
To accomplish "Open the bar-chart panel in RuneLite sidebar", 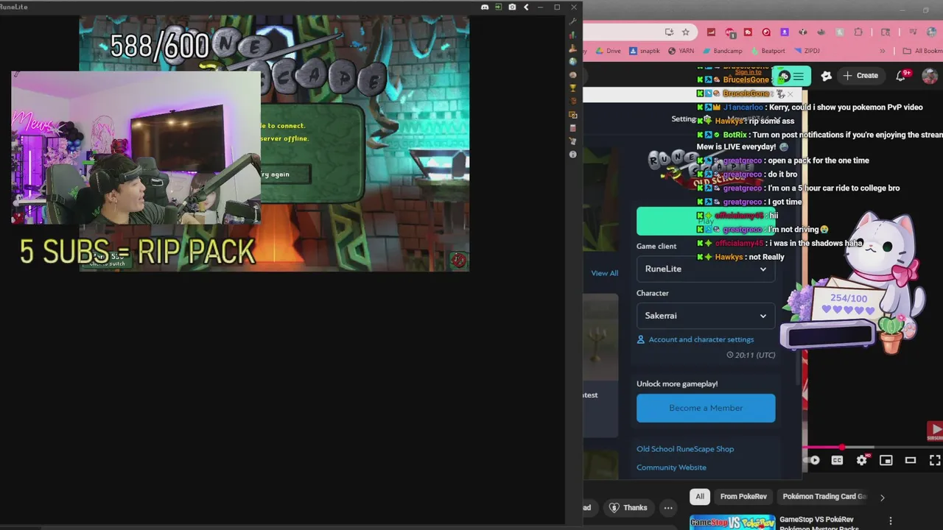I will pos(573,35).
